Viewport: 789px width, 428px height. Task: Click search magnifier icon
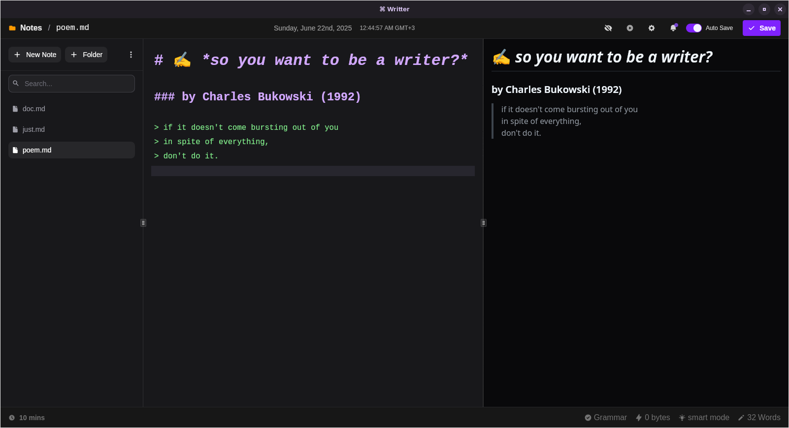click(16, 84)
